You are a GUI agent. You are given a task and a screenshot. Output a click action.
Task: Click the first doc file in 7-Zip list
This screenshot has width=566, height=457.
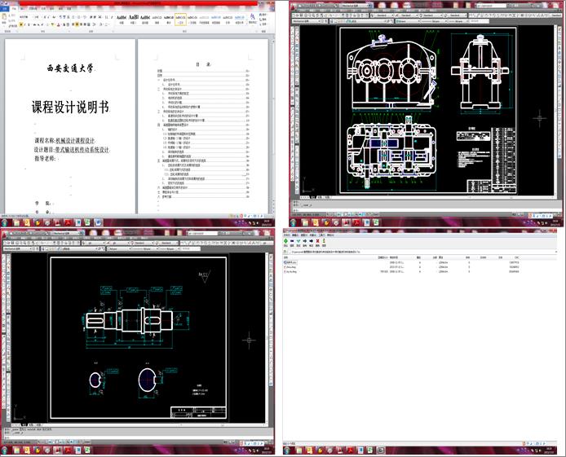292,261
